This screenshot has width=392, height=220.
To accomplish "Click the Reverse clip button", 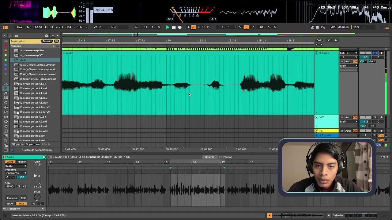I will (x=12, y=198).
